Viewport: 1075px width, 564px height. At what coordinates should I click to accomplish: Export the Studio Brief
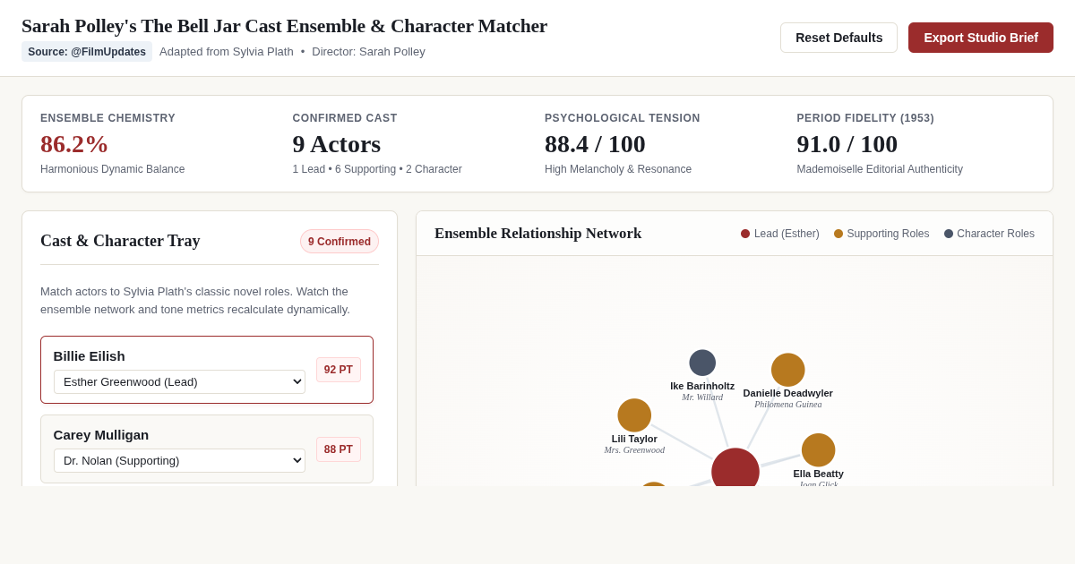[x=981, y=38]
